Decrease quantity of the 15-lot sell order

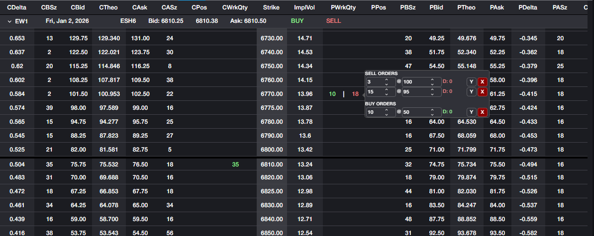(x=386, y=94)
